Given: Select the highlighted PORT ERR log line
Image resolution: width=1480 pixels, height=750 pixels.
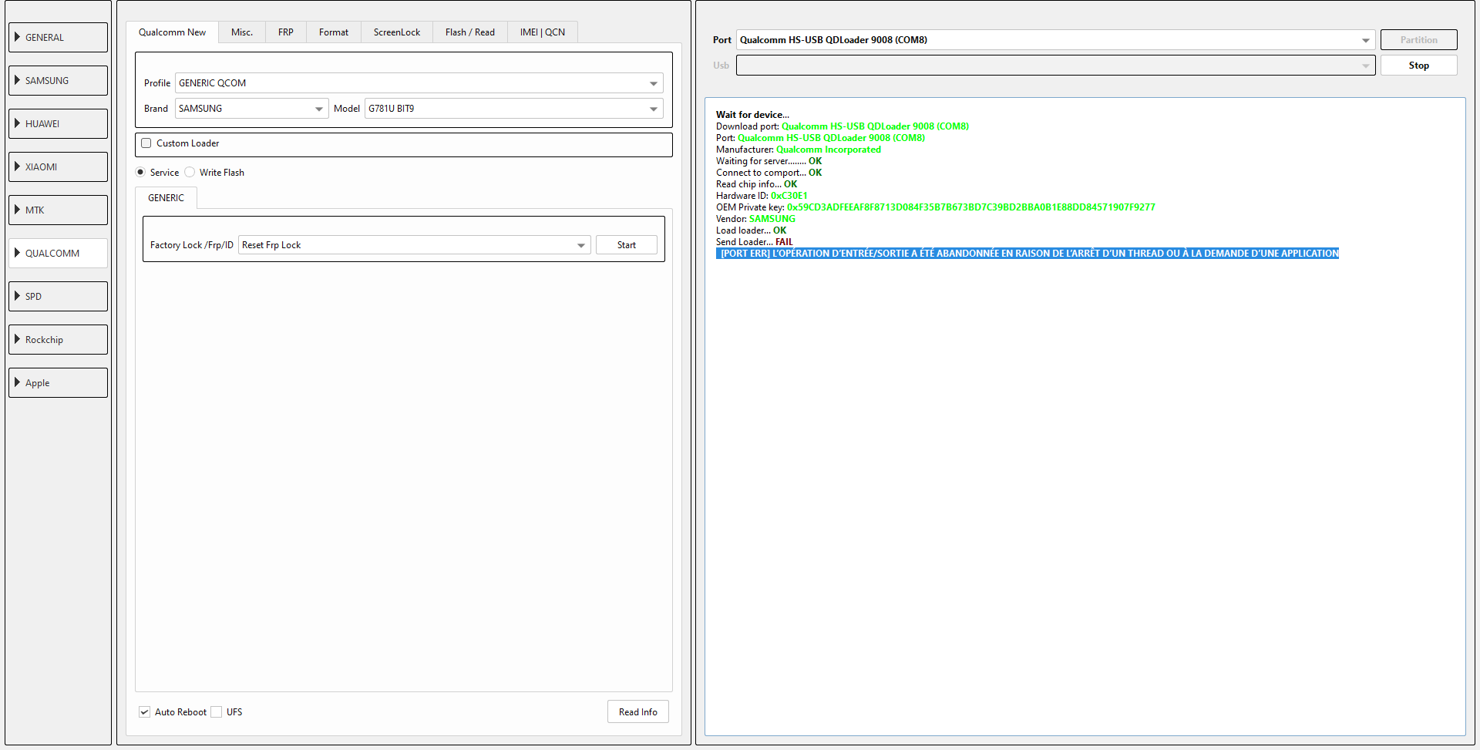Looking at the screenshot, I should point(1027,254).
